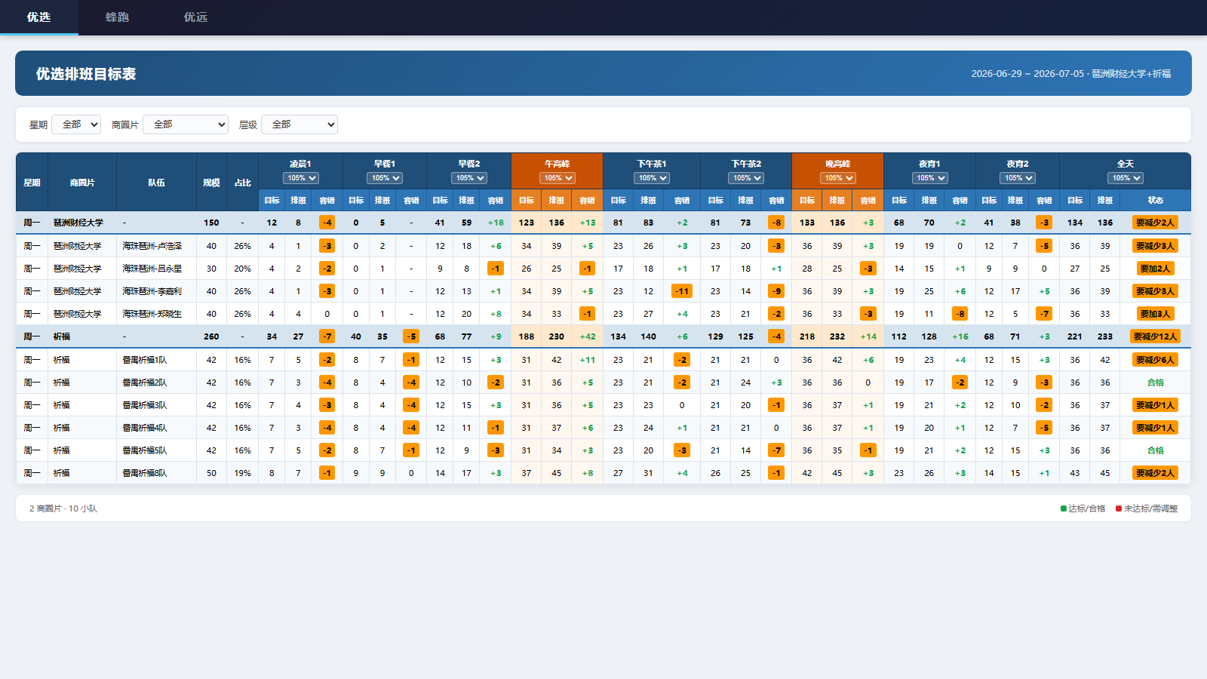1207x679 pixels.
Task: Open the 105% dropdown under 早餐1
Action: point(385,178)
